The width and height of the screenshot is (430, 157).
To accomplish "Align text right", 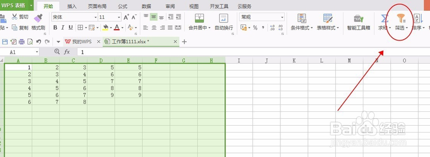I will pos(163,28).
